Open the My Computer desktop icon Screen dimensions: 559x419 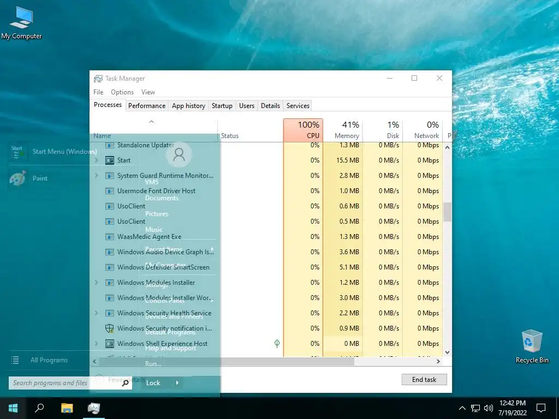pos(21,23)
